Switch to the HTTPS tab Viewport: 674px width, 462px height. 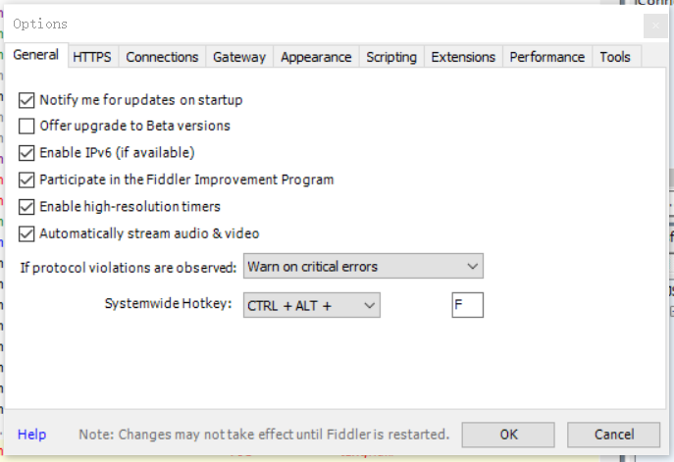tap(92, 57)
